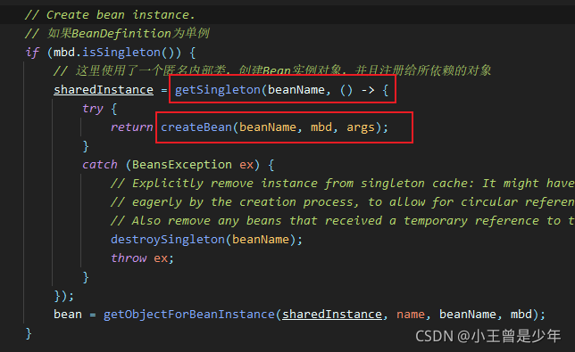This screenshot has width=575, height=352.
Task: Click the getSingleton method name
Action: [218, 90]
